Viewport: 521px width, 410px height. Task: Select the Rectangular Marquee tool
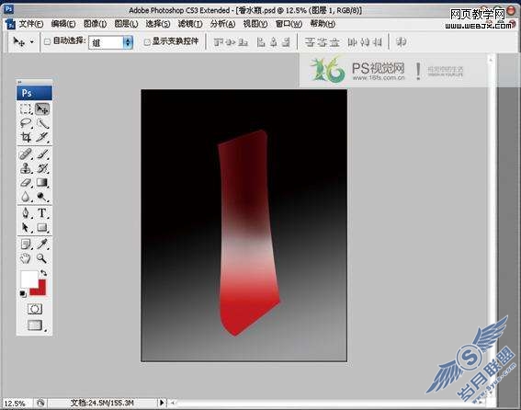tap(26, 109)
